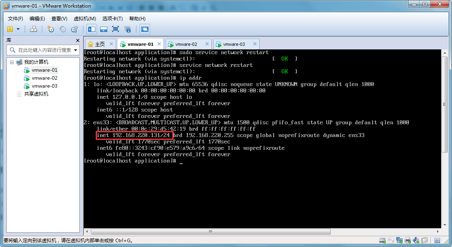This screenshot has width=452, height=247.
Task: Toggle the library sidebar view icon
Action: [92, 29]
